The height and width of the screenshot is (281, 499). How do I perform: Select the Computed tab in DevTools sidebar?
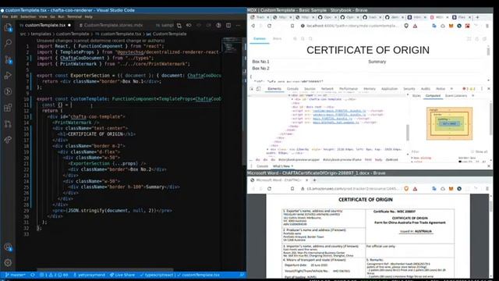(434, 95)
